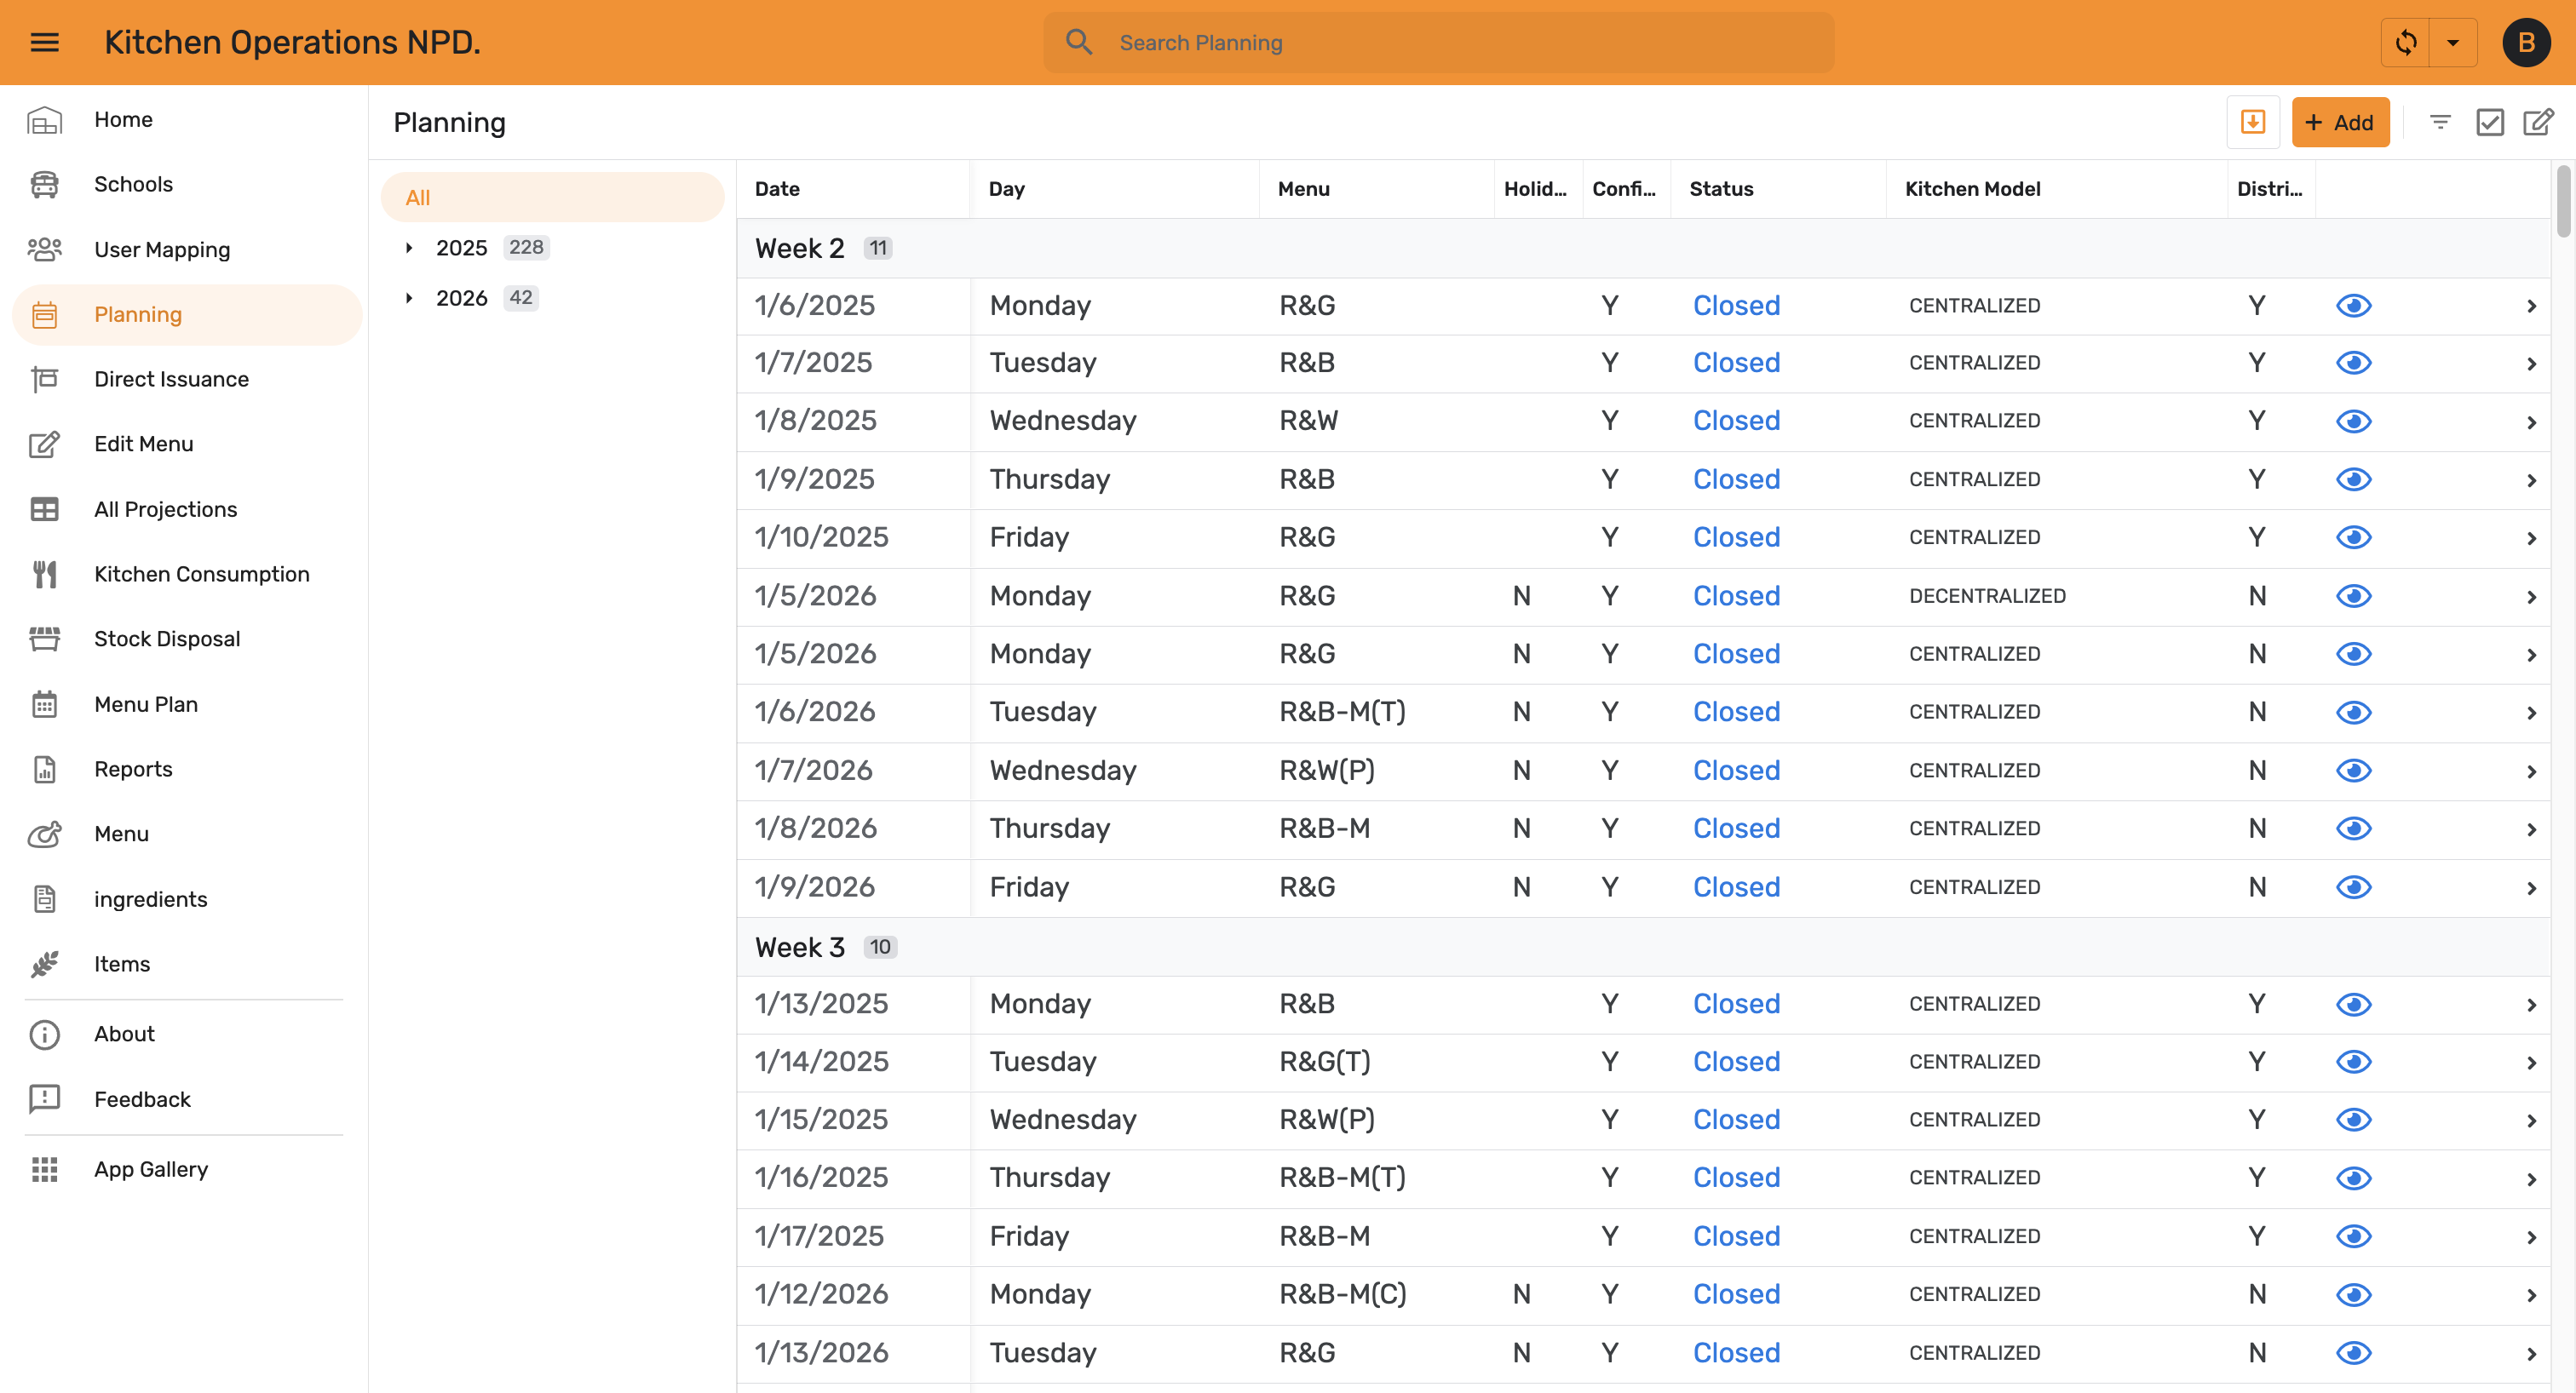Click the R&B-M(C) menu cell
This screenshot has width=2576, height=1393.
1342,1295
